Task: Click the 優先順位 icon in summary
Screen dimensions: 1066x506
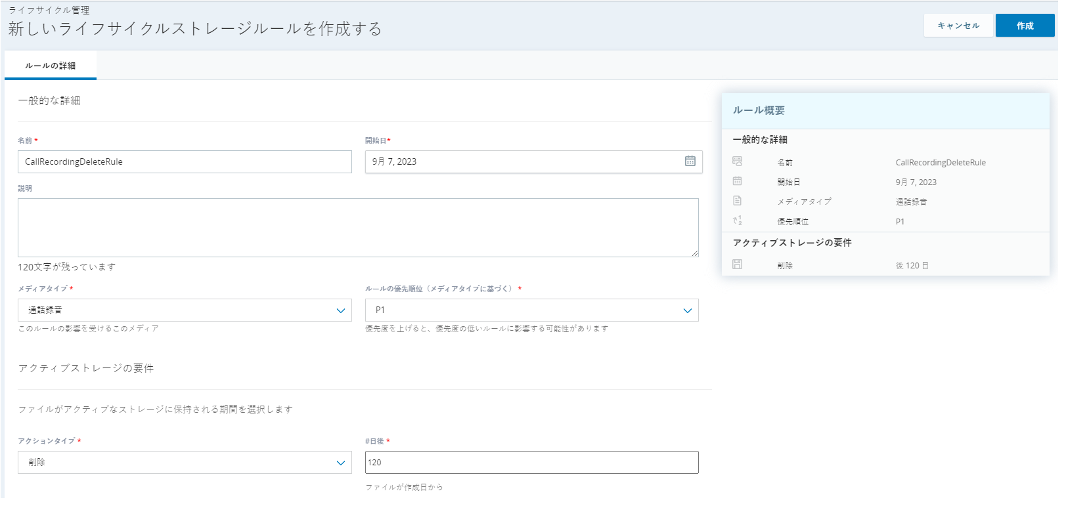Action: [x=737, y=221]
